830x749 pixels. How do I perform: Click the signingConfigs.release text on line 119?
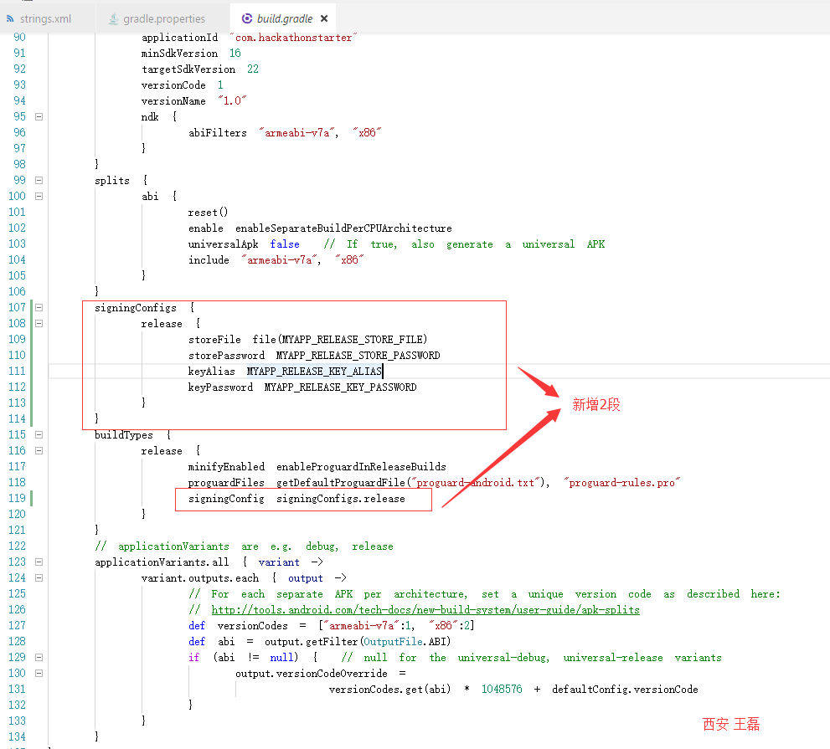340,499
